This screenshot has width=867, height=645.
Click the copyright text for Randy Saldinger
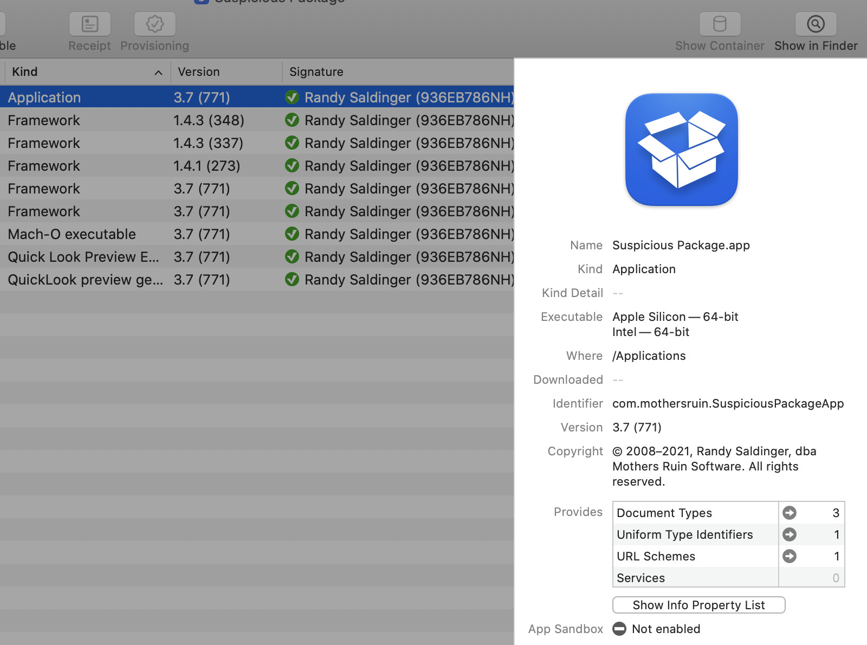coord(714,466)
